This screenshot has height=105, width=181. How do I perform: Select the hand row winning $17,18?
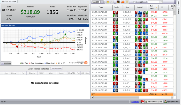click(132, 72)
